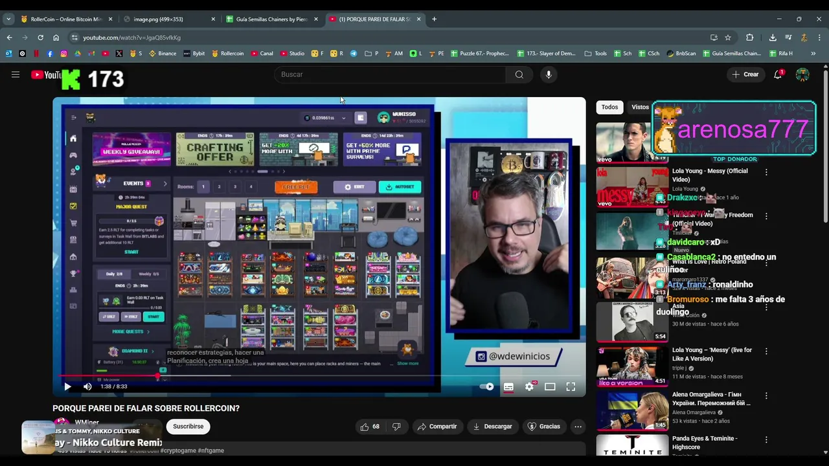829x466 pixels.
Task: Open the Canal bookmark
Action: click(x=262, y=54)
